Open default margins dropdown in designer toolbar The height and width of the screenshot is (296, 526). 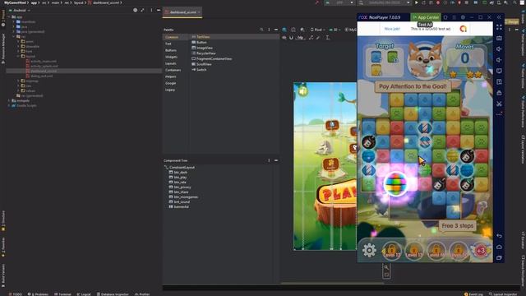click(x=300, y=38)
